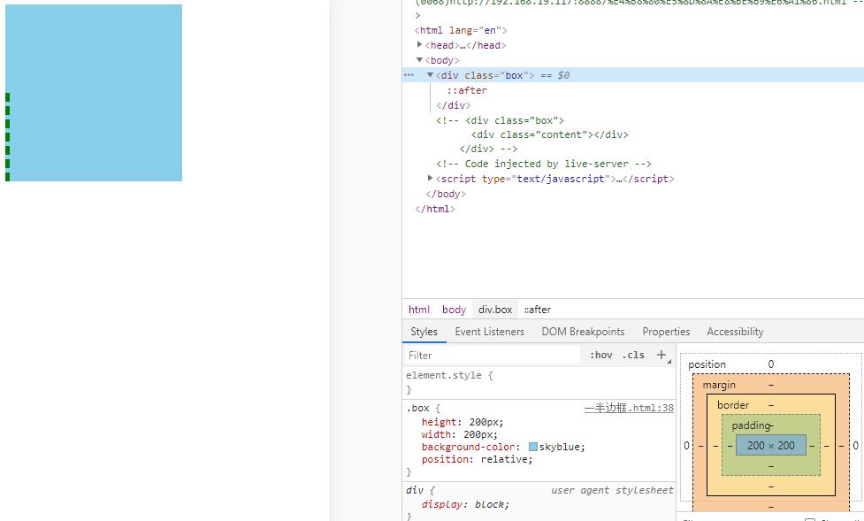
Task: Select the closing </div> tag line
Action: (x=454, y=104)
